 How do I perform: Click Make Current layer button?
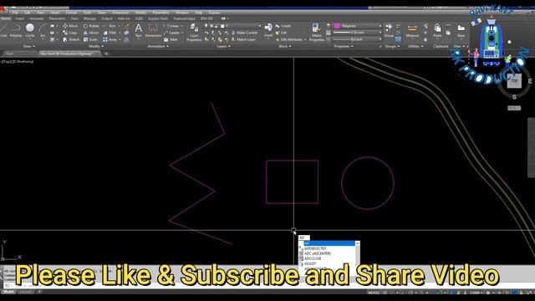244,33
